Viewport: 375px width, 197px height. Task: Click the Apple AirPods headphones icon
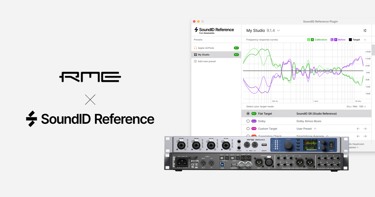click(x=195, y=48)
